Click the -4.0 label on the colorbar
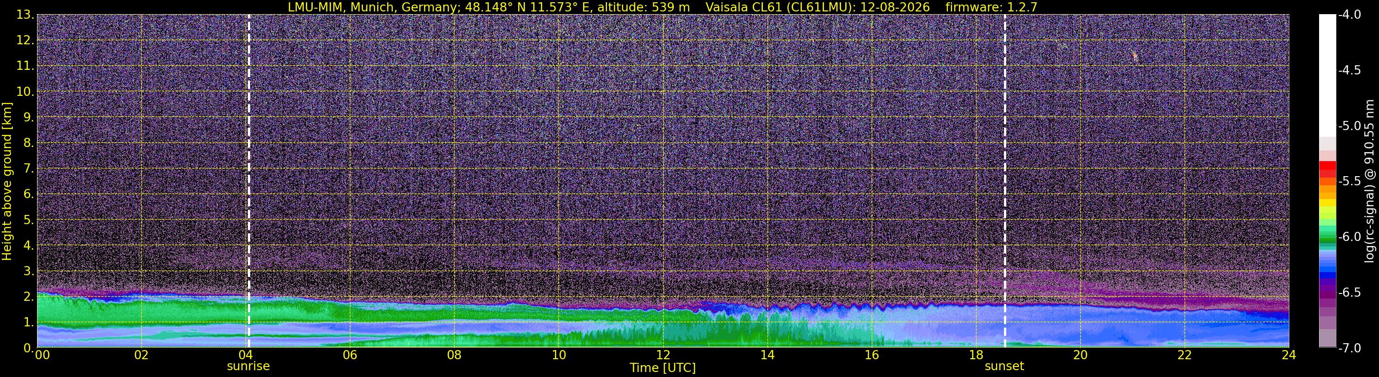This screenshot has width=1379, height=377. 1350,15
